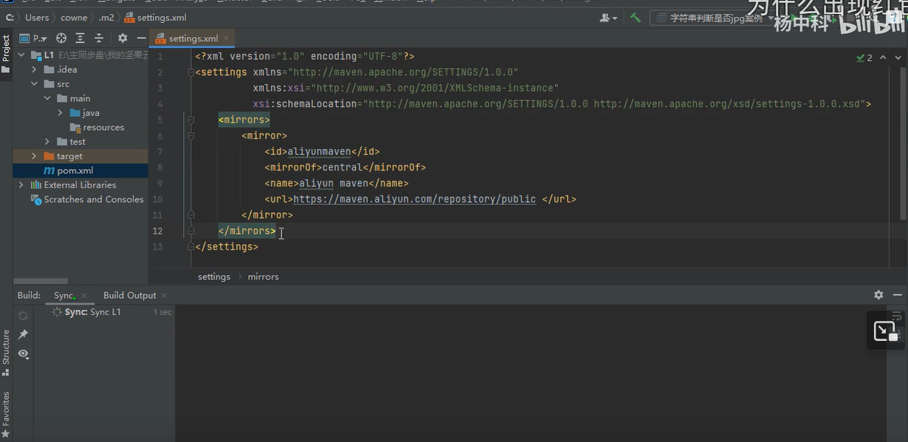This screenshot has height=442, width=908.
Task: Expand the target folder
Action: coord(34,156)
